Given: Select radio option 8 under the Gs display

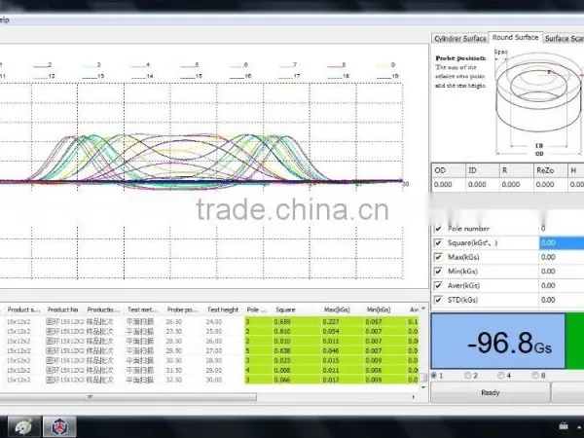Looking at the screenshot, I should [535, 376].
